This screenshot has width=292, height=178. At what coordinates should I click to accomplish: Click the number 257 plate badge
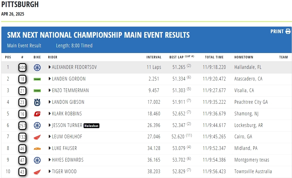(22, 126)
